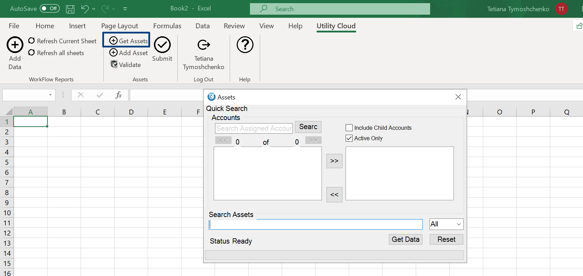
Task: Click the Add Asset button
Action: (x=128, y=53)
